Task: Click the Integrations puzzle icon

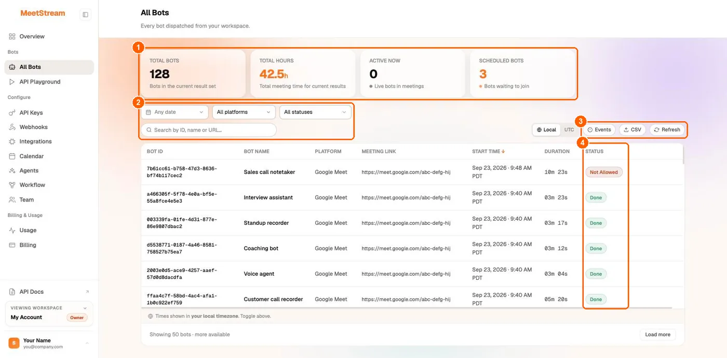Action: (x=12, y=141)
